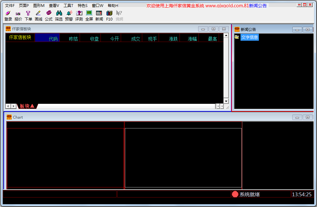317x207 pixels.
Task: Click the 13:54:25 clock in status bar
Action: [x=302, y=194]
